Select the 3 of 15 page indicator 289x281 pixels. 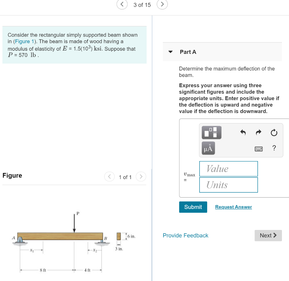(142, 5)
